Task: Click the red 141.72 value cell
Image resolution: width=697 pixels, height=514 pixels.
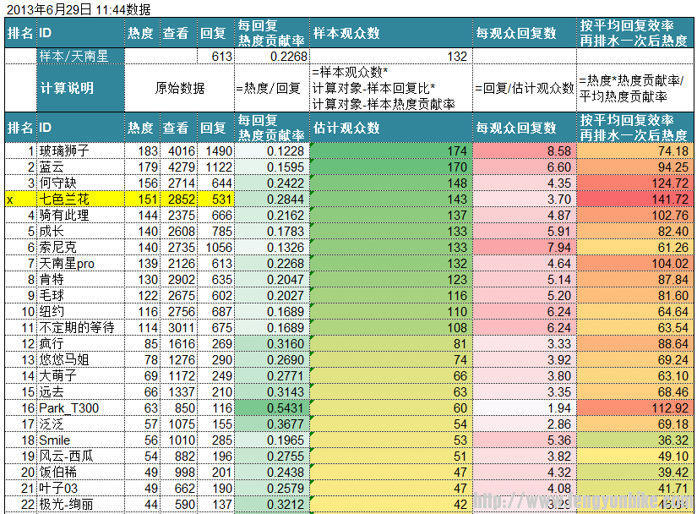Action: [635, 200]
